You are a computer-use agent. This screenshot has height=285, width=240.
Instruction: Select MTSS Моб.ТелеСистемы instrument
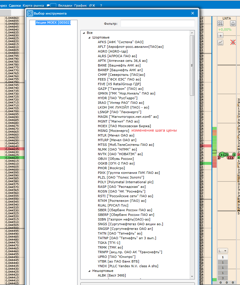click(x=126, y=145)
